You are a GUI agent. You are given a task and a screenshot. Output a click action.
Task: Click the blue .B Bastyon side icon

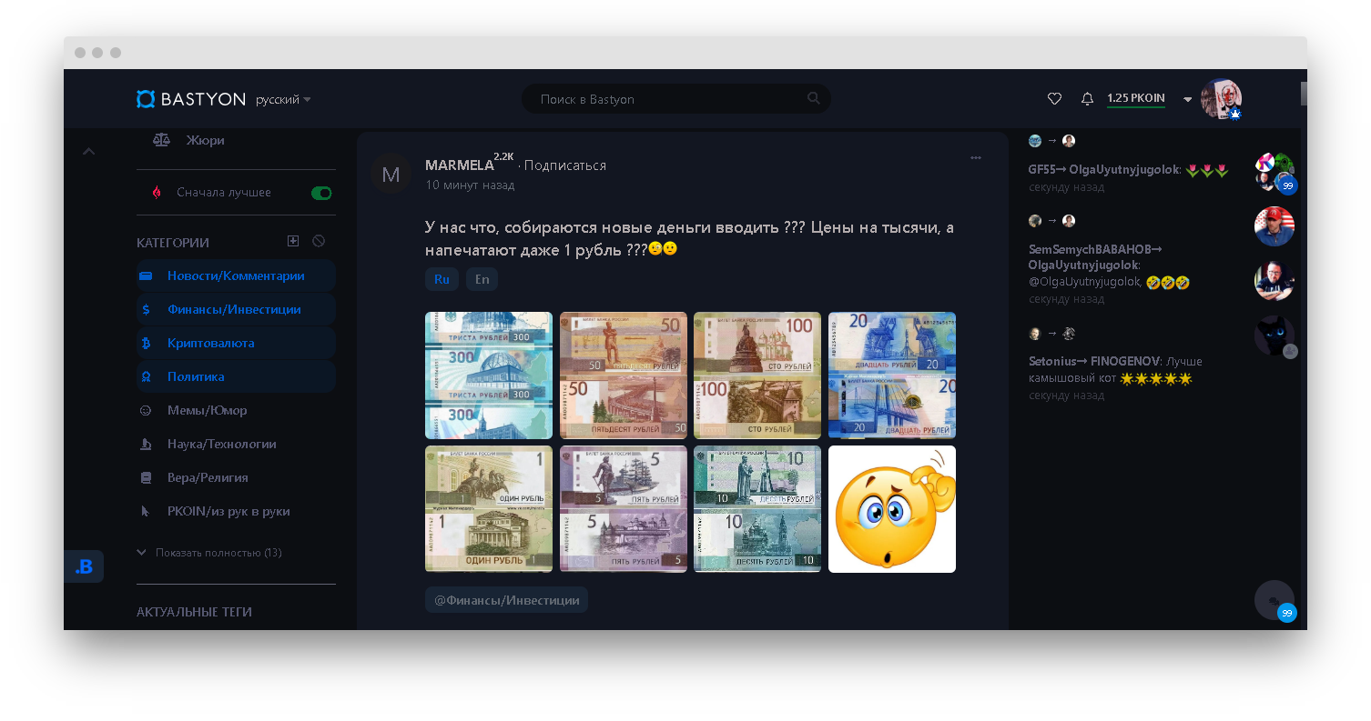click(x=84, y=566)
